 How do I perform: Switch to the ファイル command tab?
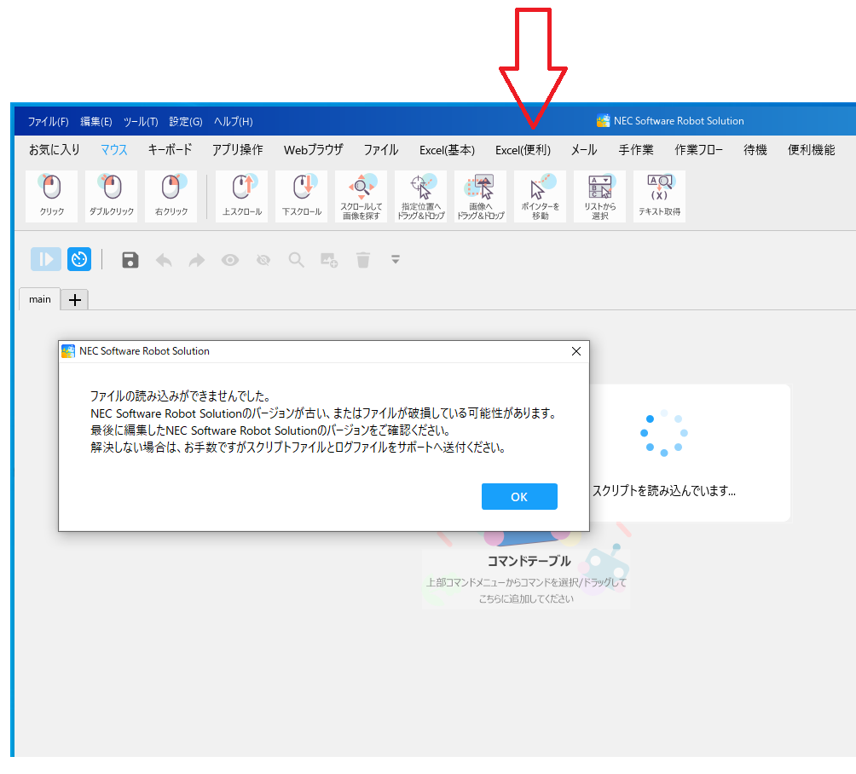coord(381,150)
